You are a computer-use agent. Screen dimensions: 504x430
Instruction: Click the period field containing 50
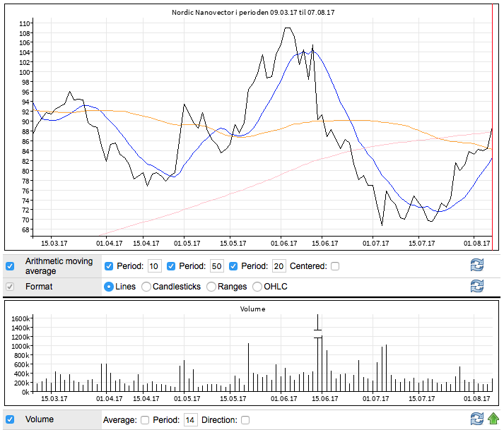coord(216,266)
